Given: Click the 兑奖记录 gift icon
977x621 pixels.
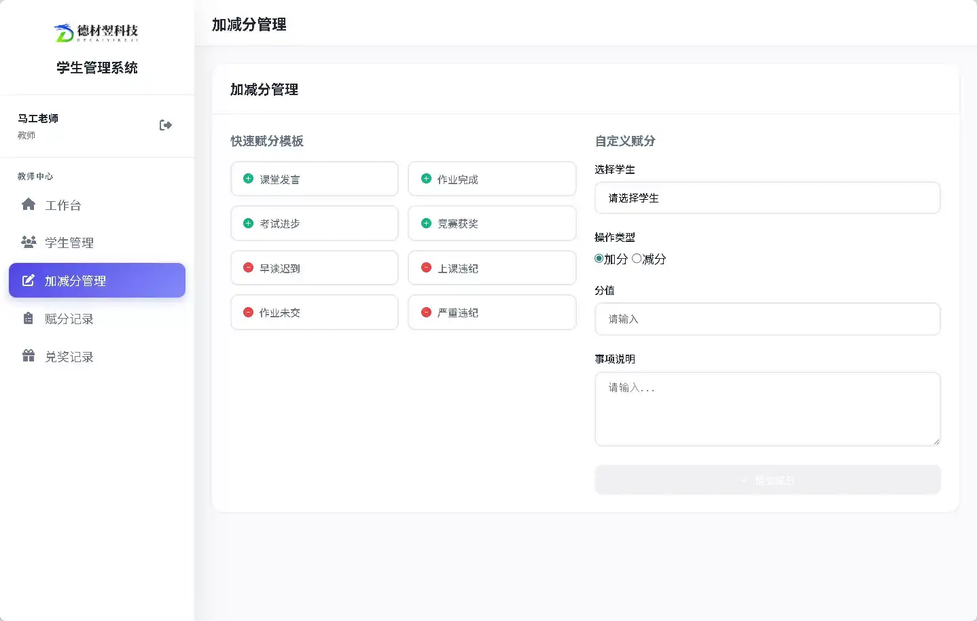Looking at the screenshot, I should click(x=28, y=356).
